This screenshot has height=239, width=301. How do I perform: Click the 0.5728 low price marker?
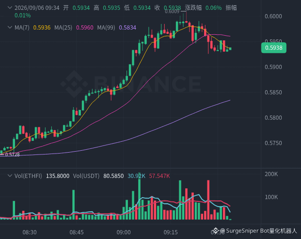[12, 154]
